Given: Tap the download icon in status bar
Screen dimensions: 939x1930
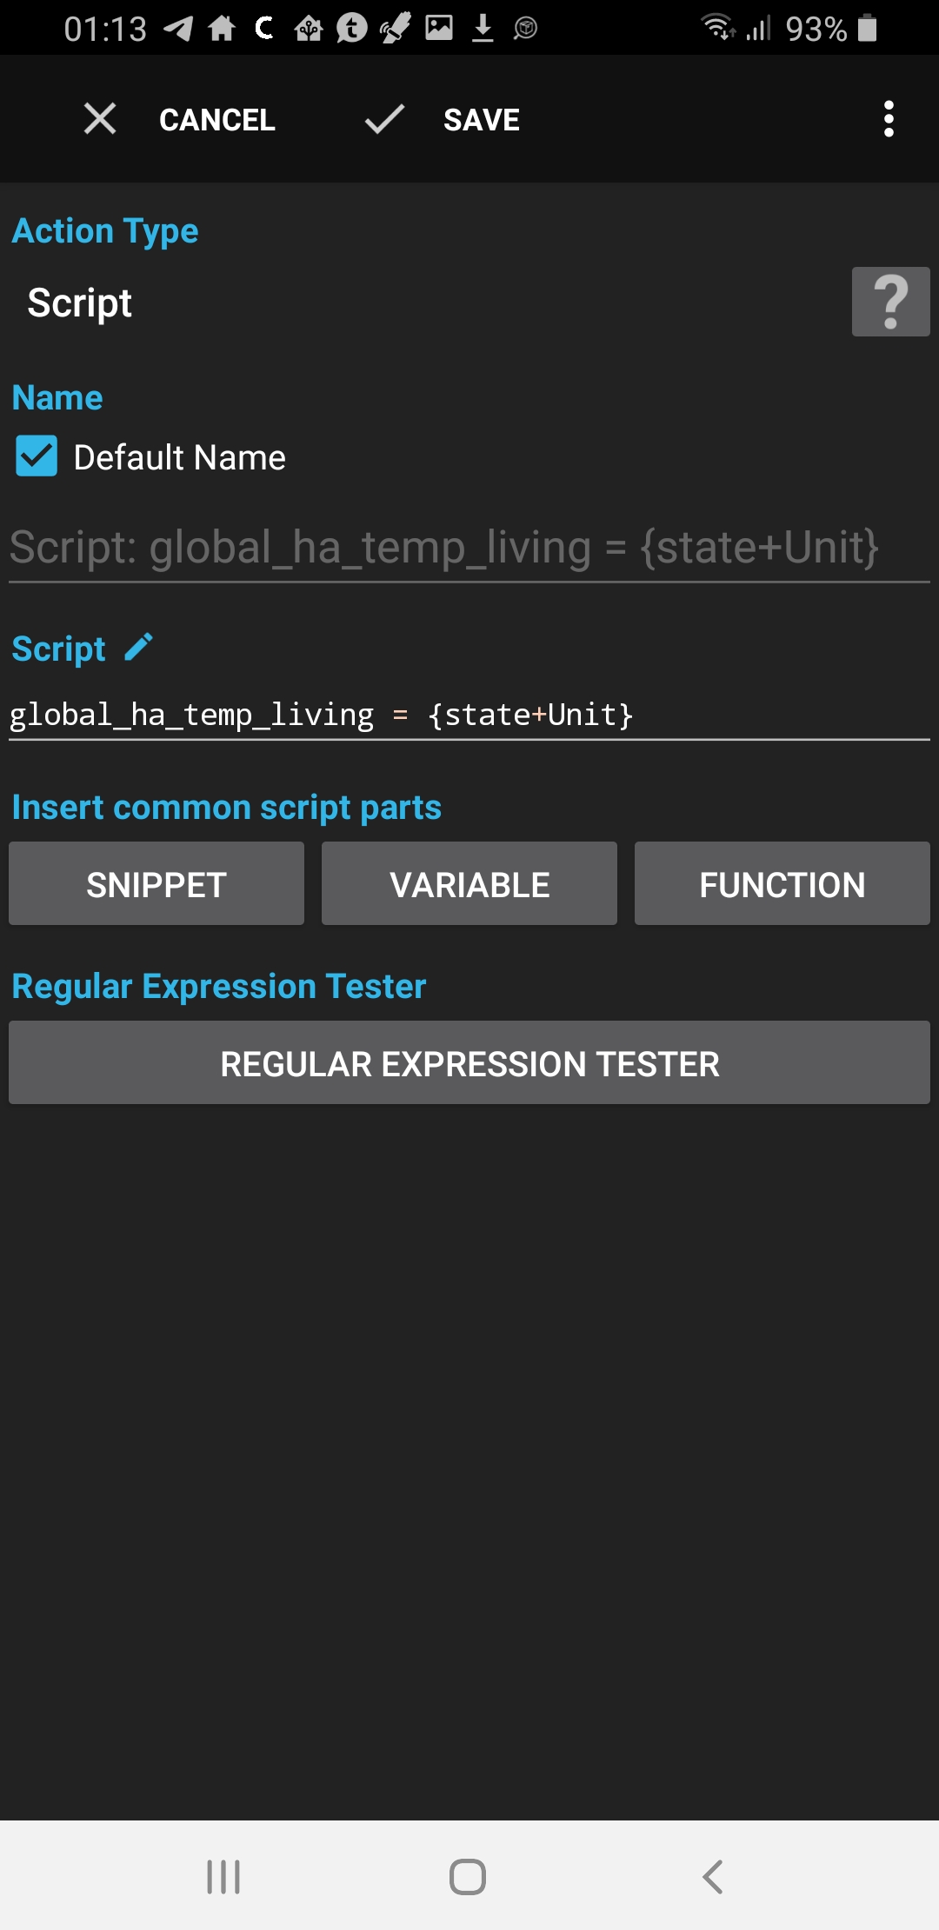Looking at the screenshot, I should point(483,29).
